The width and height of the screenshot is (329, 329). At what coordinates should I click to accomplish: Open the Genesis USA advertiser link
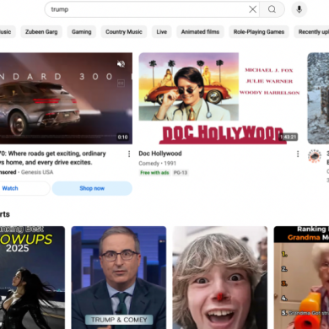pos(37,172)
